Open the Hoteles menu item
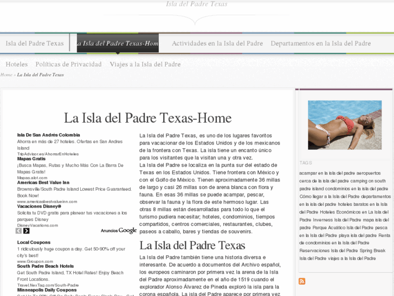This screenshot has width=394, height=296. coord(17,64)
